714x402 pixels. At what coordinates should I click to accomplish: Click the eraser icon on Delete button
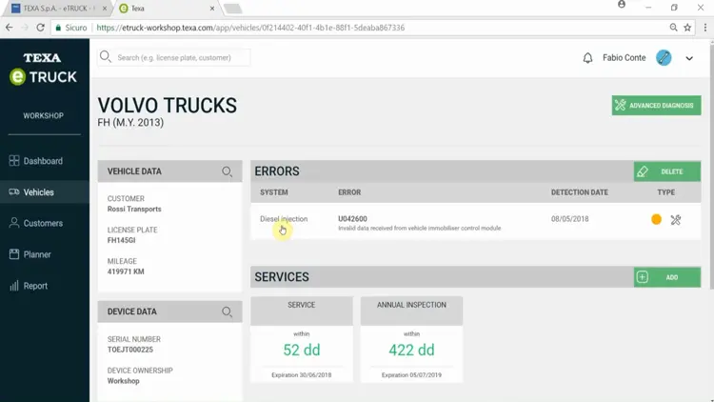[642, 171]
